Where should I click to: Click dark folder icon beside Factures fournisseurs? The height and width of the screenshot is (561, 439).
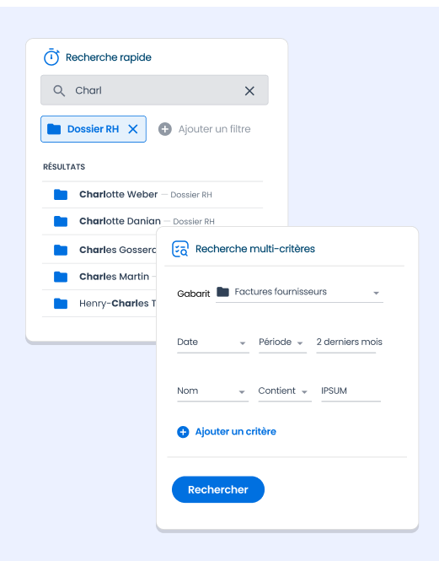(x=222, y=292)
